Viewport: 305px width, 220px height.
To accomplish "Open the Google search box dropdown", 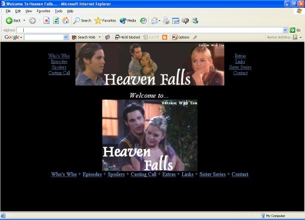I will click(66, 37).
